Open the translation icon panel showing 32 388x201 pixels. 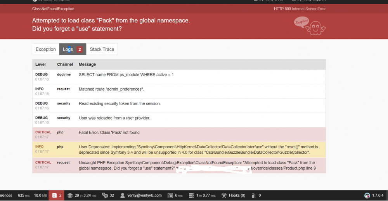coord(105,196)
